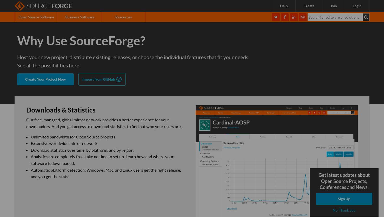
Task: Click text Unlimited bandwidth for Open Source projects
Action: click(73, 137)
